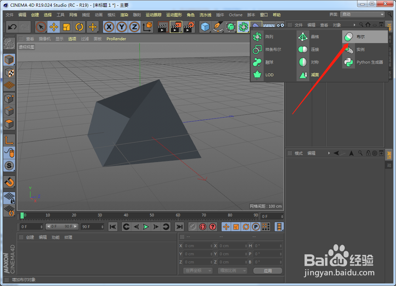
Task: Select the spline Pen tool
Action: click(x=218, y=27)
